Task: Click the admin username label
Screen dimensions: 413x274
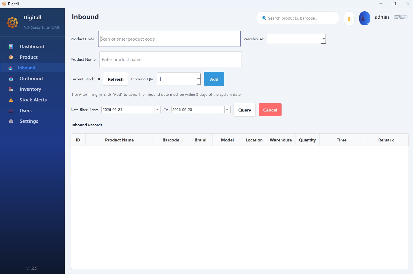Action: (382, 17)
